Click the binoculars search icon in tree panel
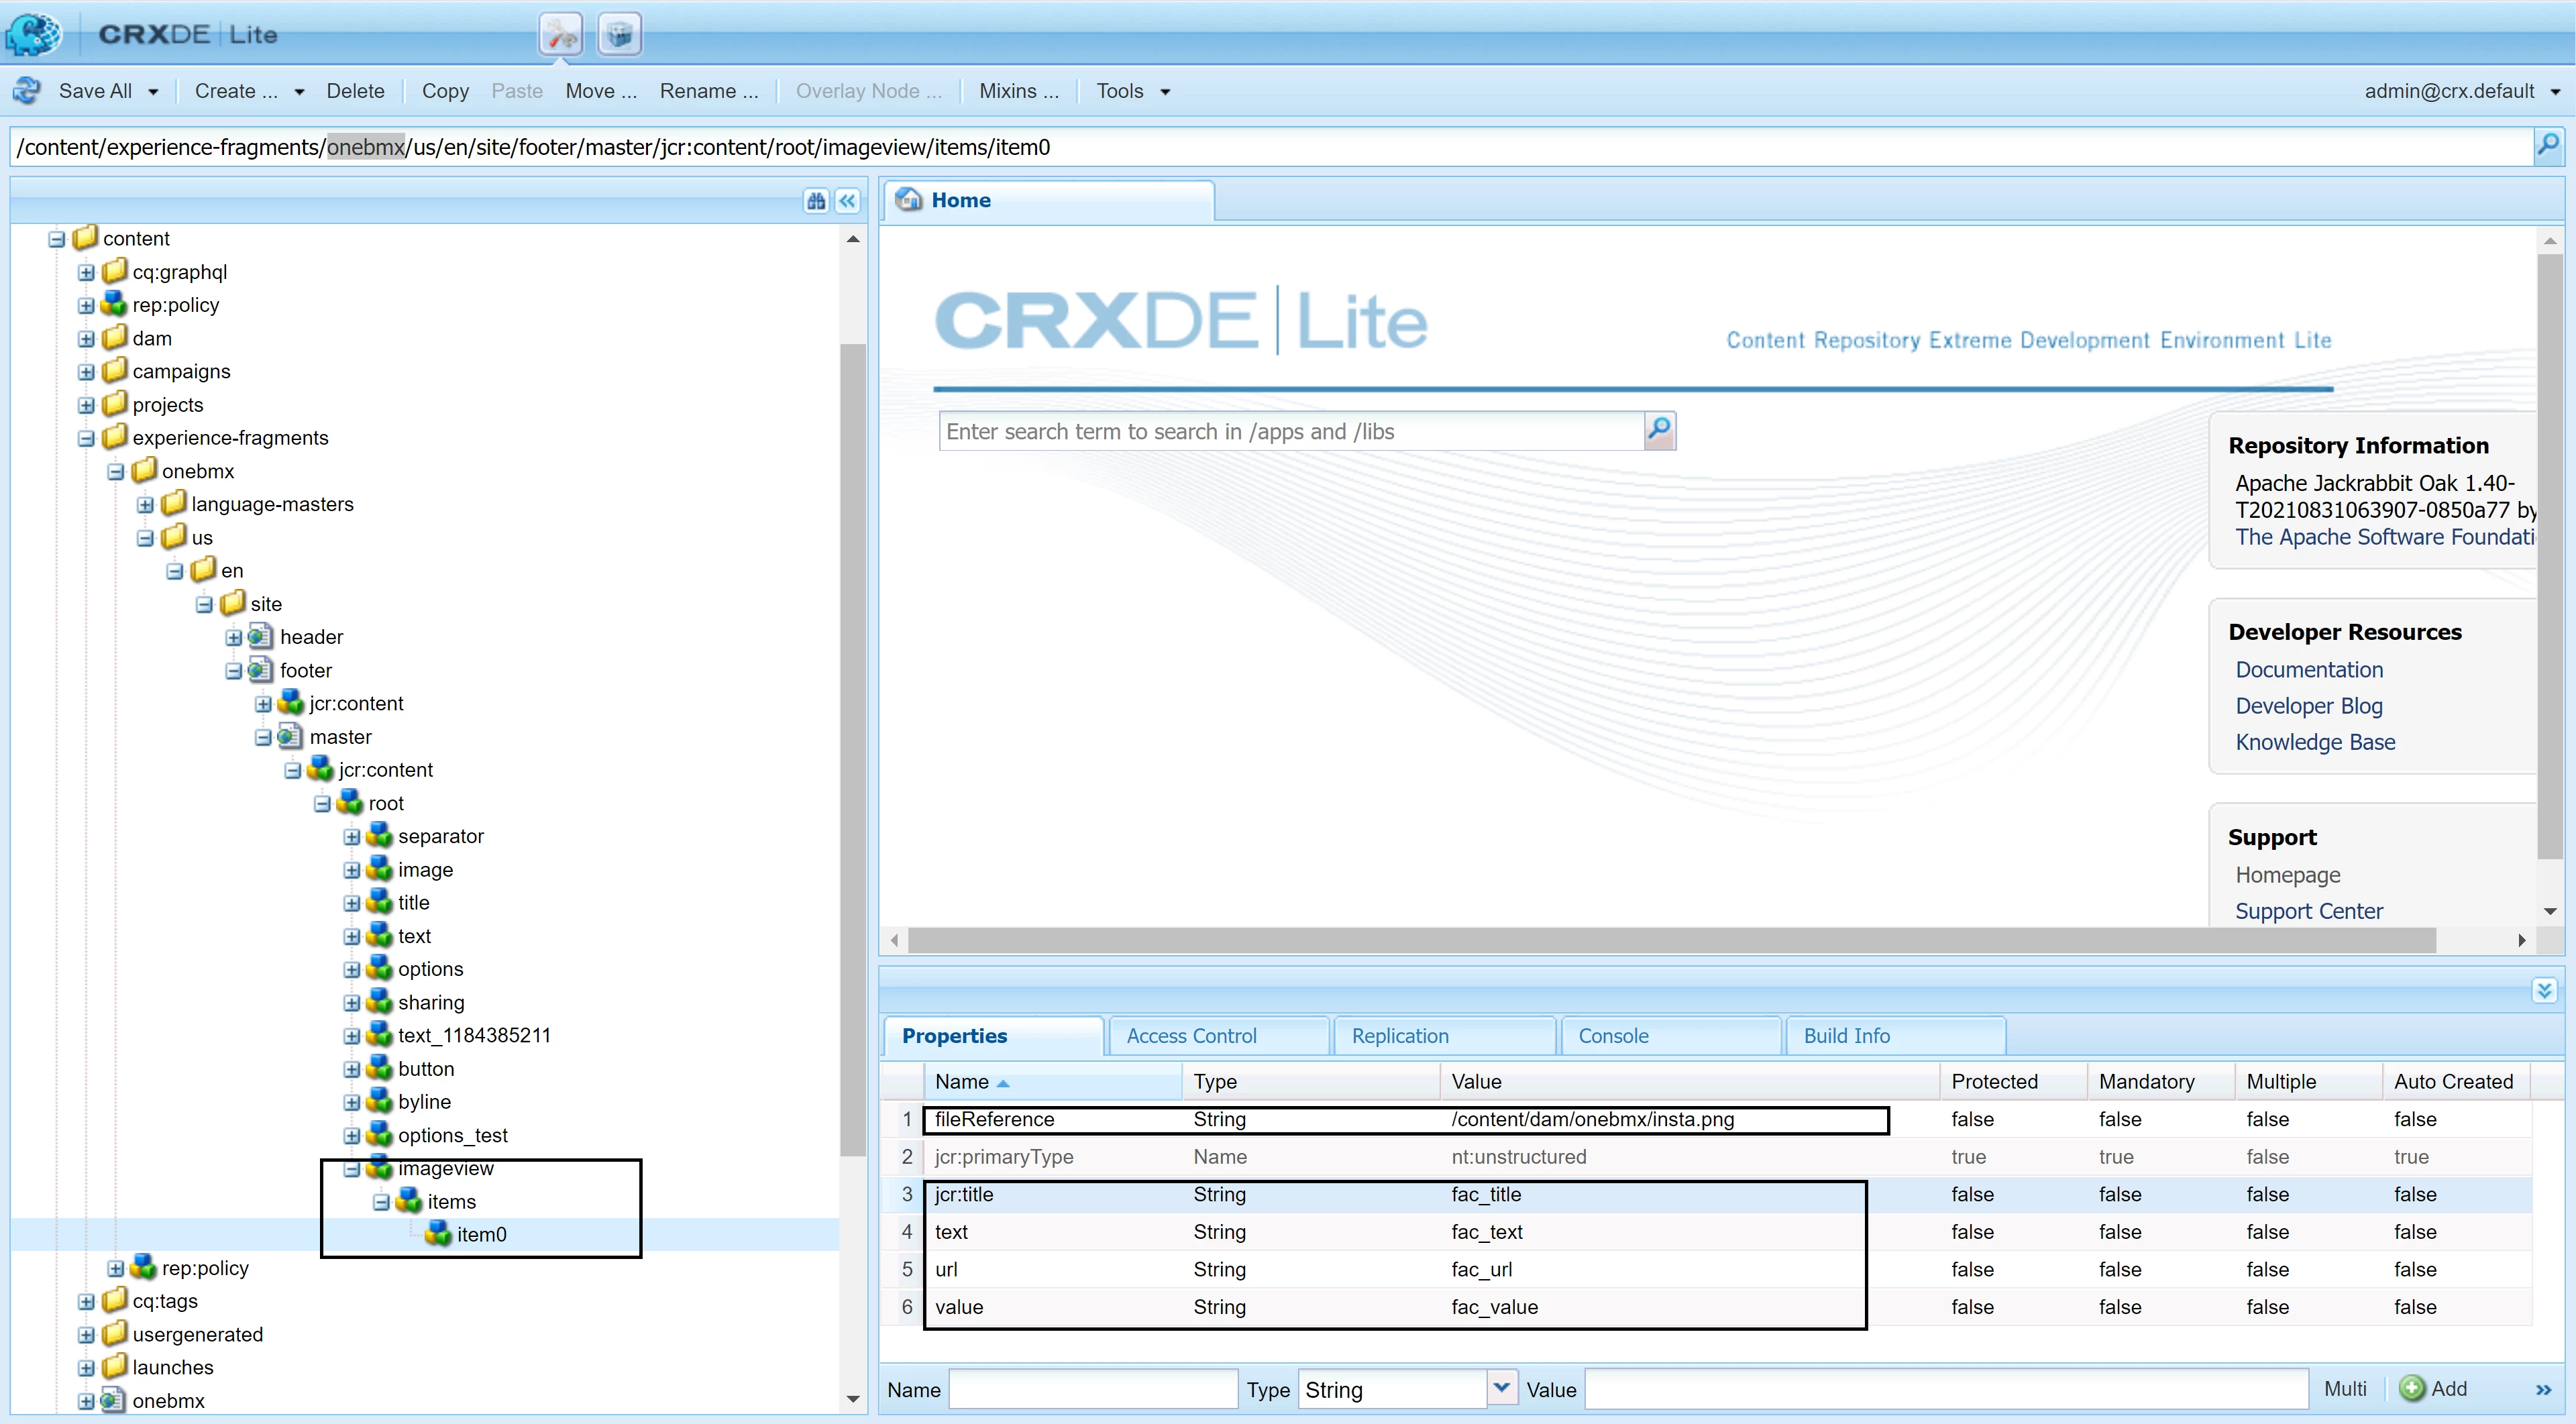 816,201
